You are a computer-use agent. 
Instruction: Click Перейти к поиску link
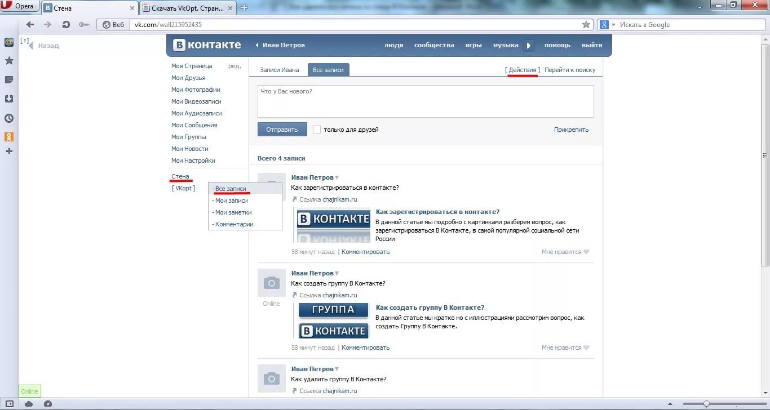click(x=570, y=70)
